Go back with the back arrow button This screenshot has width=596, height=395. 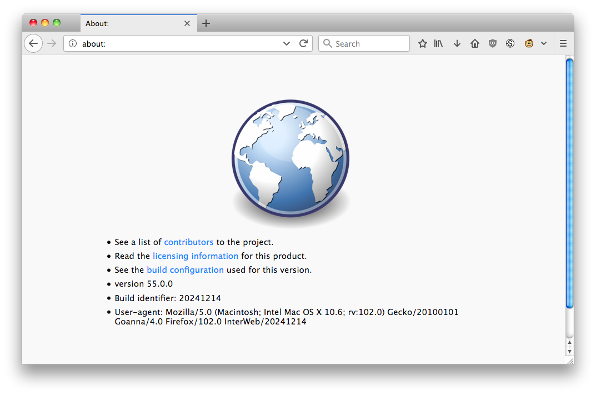coord(33,43)
